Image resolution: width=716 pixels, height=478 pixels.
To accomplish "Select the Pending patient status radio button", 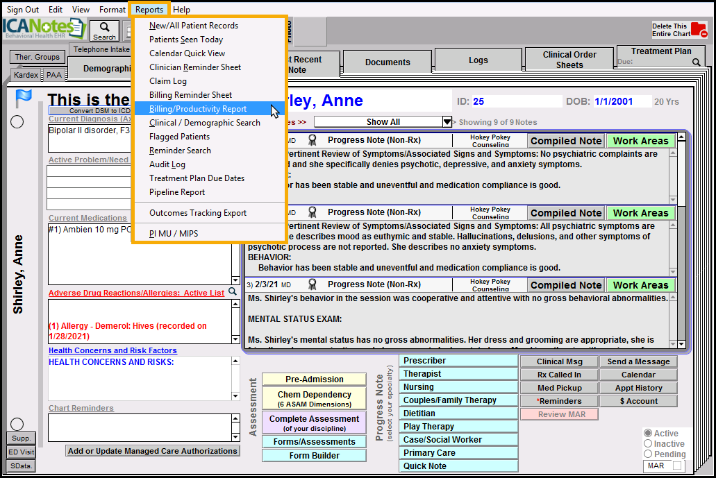I will click(x=649, y=453).
